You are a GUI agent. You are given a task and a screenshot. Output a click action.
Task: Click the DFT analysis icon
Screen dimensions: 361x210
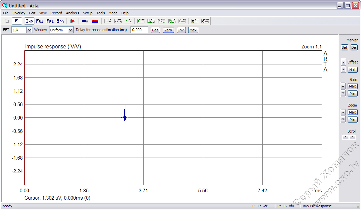(x=128, y=21)
